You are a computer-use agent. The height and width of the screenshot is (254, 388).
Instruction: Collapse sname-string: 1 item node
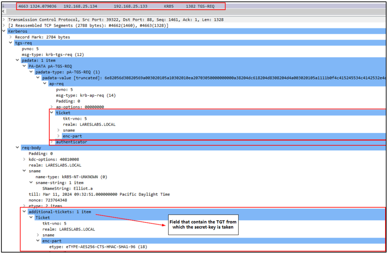[x=31, y=183]
